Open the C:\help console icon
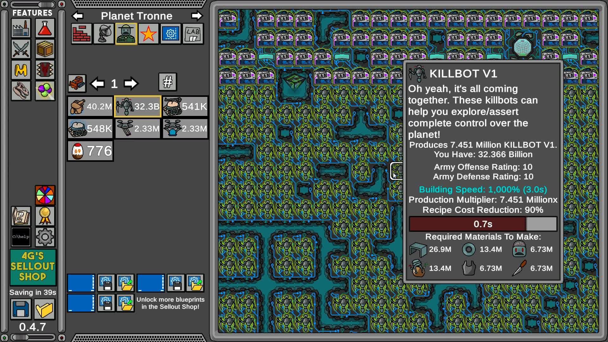This screenshot has height=342, width=608. pos(21,237)
